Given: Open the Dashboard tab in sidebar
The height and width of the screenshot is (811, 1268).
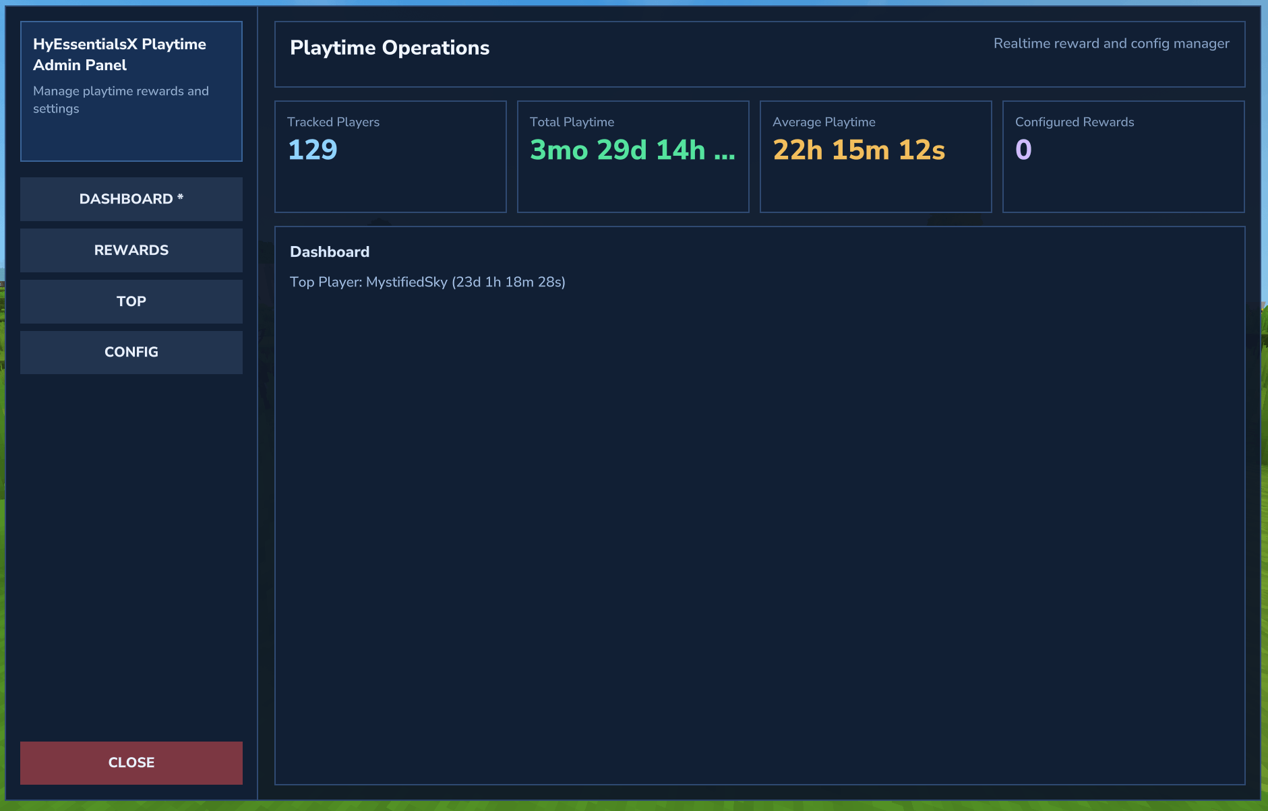Looking at the screenshot, I should tap(131, 199).
